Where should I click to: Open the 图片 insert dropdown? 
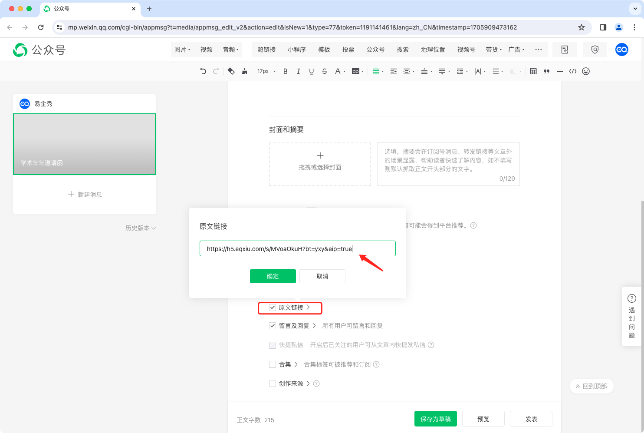pos(182,50)
